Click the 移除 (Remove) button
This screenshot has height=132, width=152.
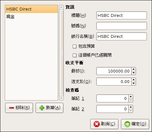pos(19,108)
